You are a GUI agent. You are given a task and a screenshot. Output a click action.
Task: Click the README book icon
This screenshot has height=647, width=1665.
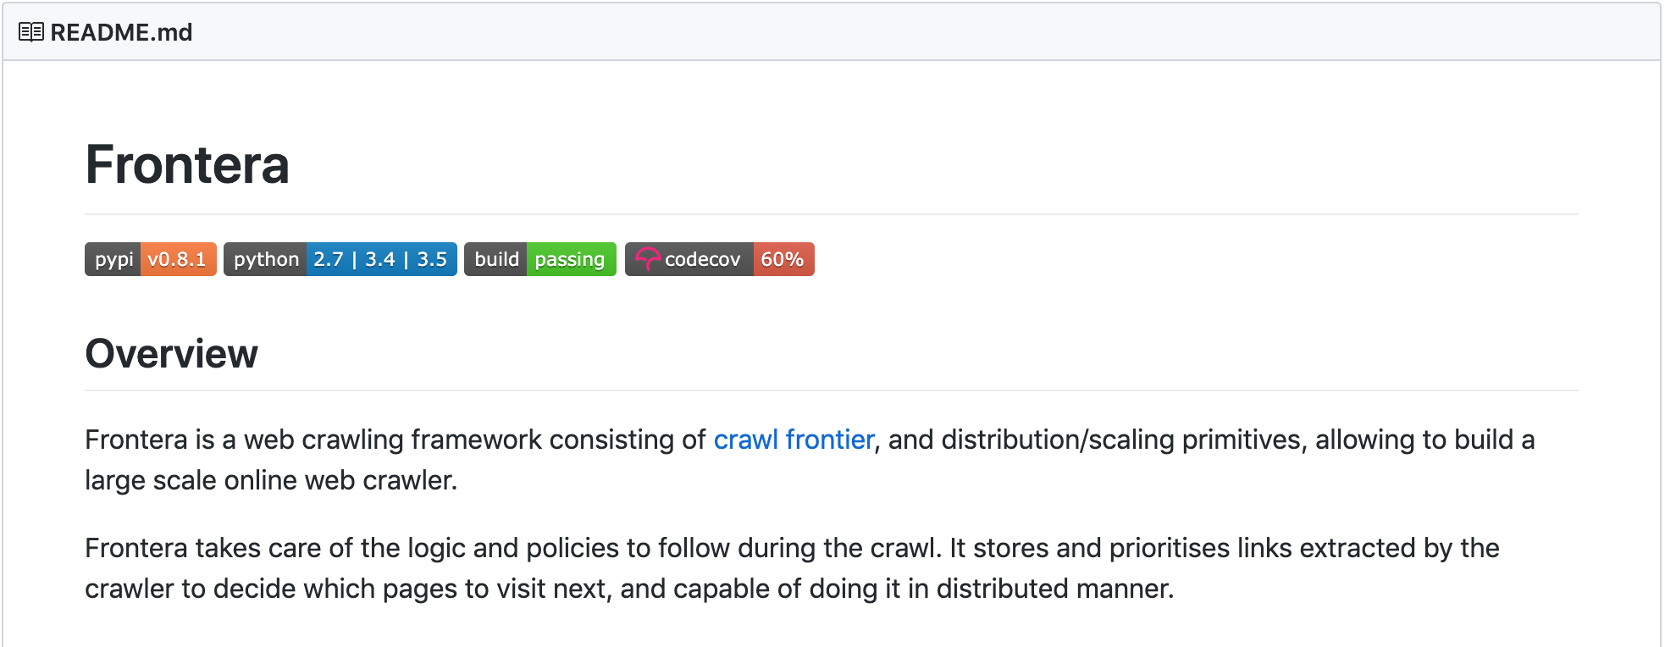(31, 32)
